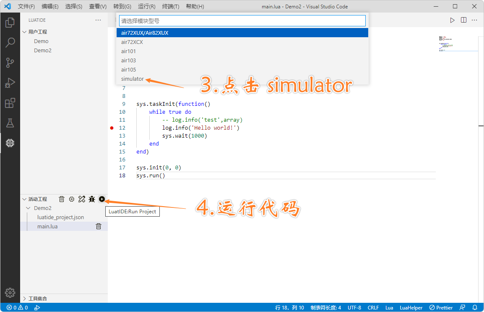Select air72XUX/Air82XUX module option
The width and height of the screenshot is (484, 312).
[242, 33]
